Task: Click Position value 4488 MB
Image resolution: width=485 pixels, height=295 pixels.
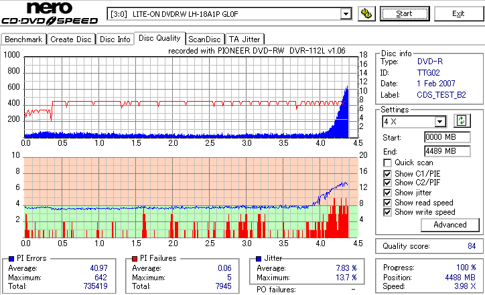Action: pyautogui.click(x=460, y=278)
